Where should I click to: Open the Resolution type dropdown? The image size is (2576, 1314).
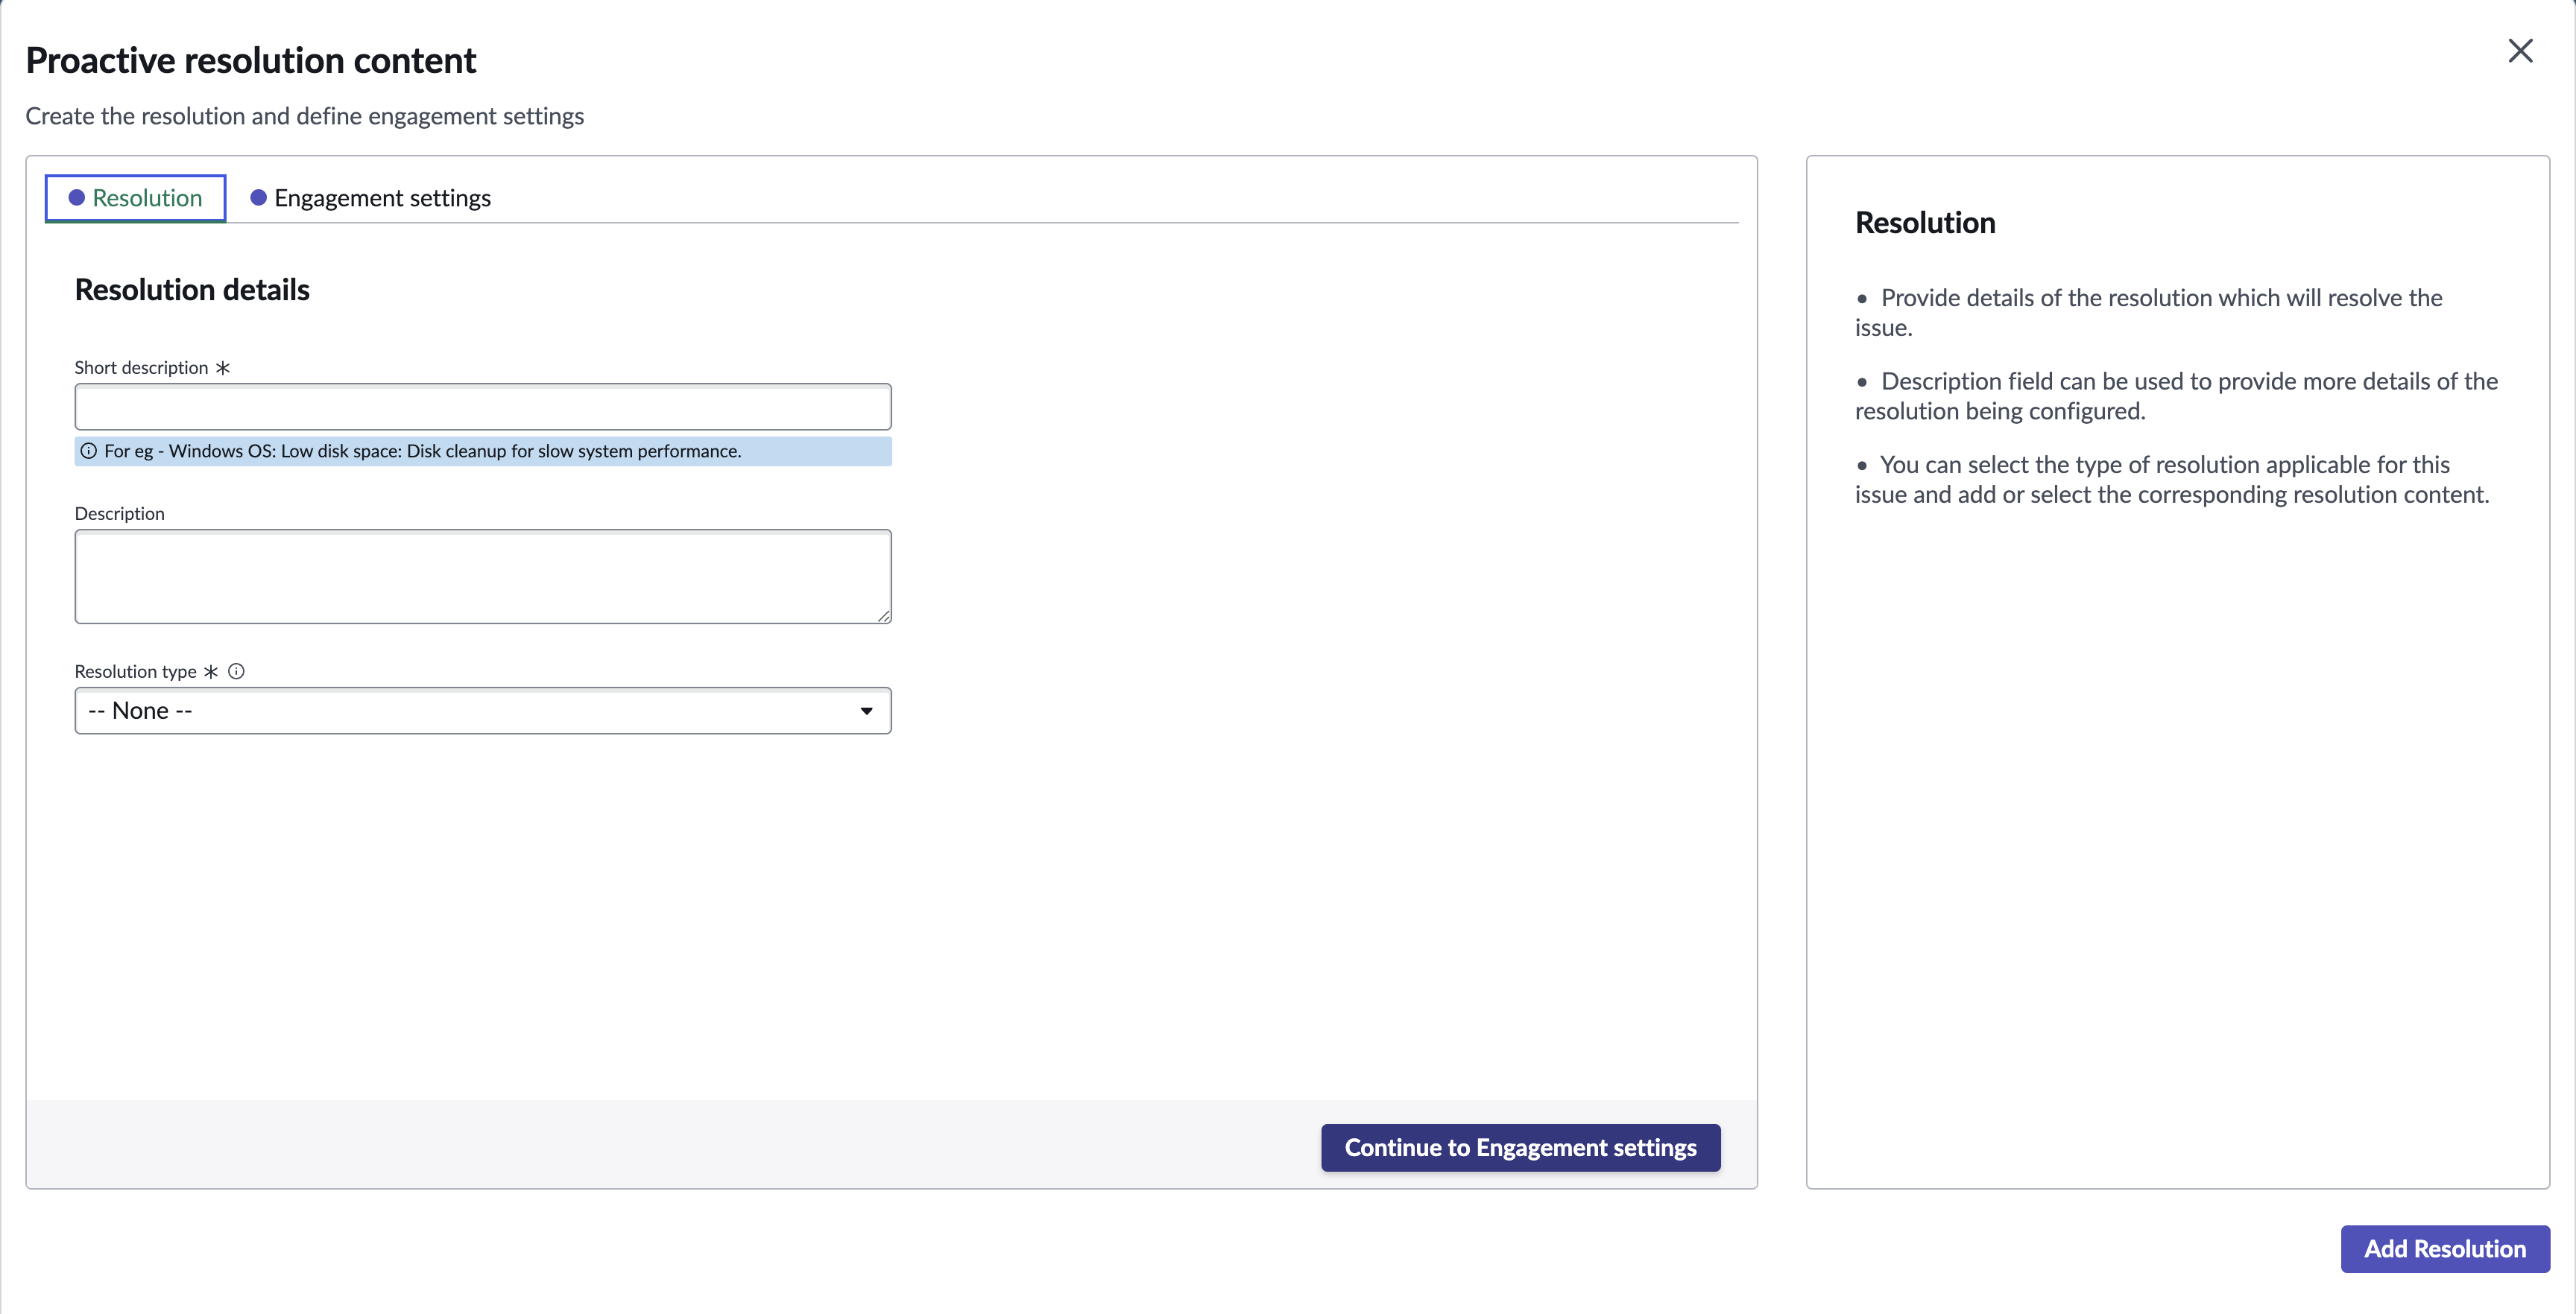[483, 711]
